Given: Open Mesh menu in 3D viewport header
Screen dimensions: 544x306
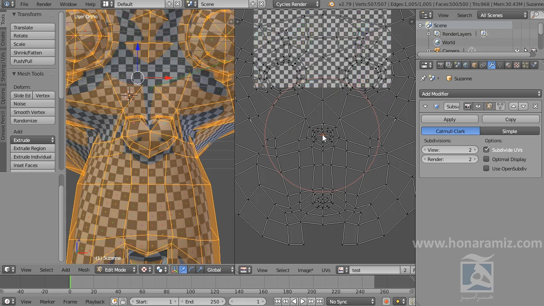Looking at the screenshot, I should pyautogui.click(x=84, y=270).
